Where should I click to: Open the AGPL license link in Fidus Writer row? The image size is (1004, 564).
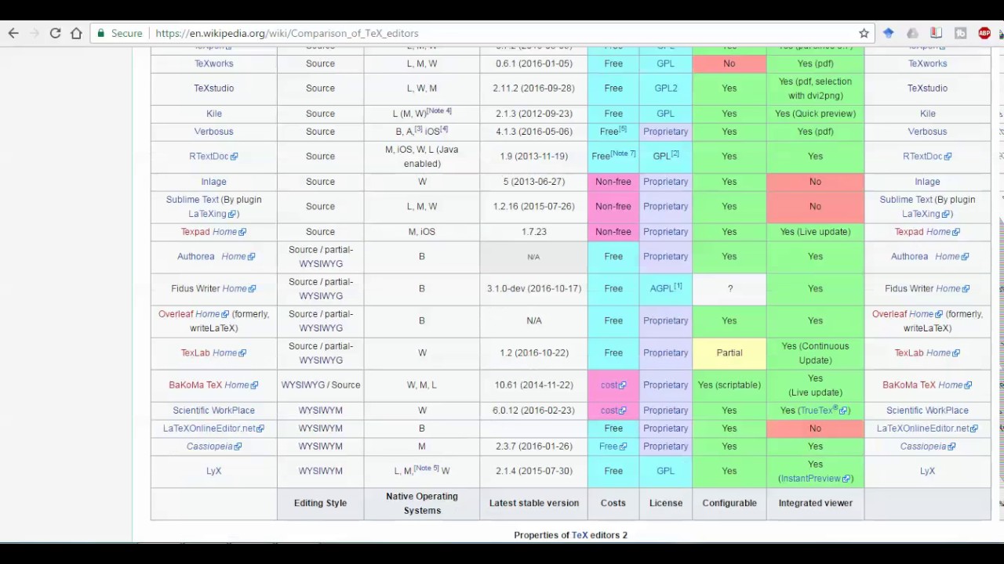pyautogui.click(x=661, y=288)
